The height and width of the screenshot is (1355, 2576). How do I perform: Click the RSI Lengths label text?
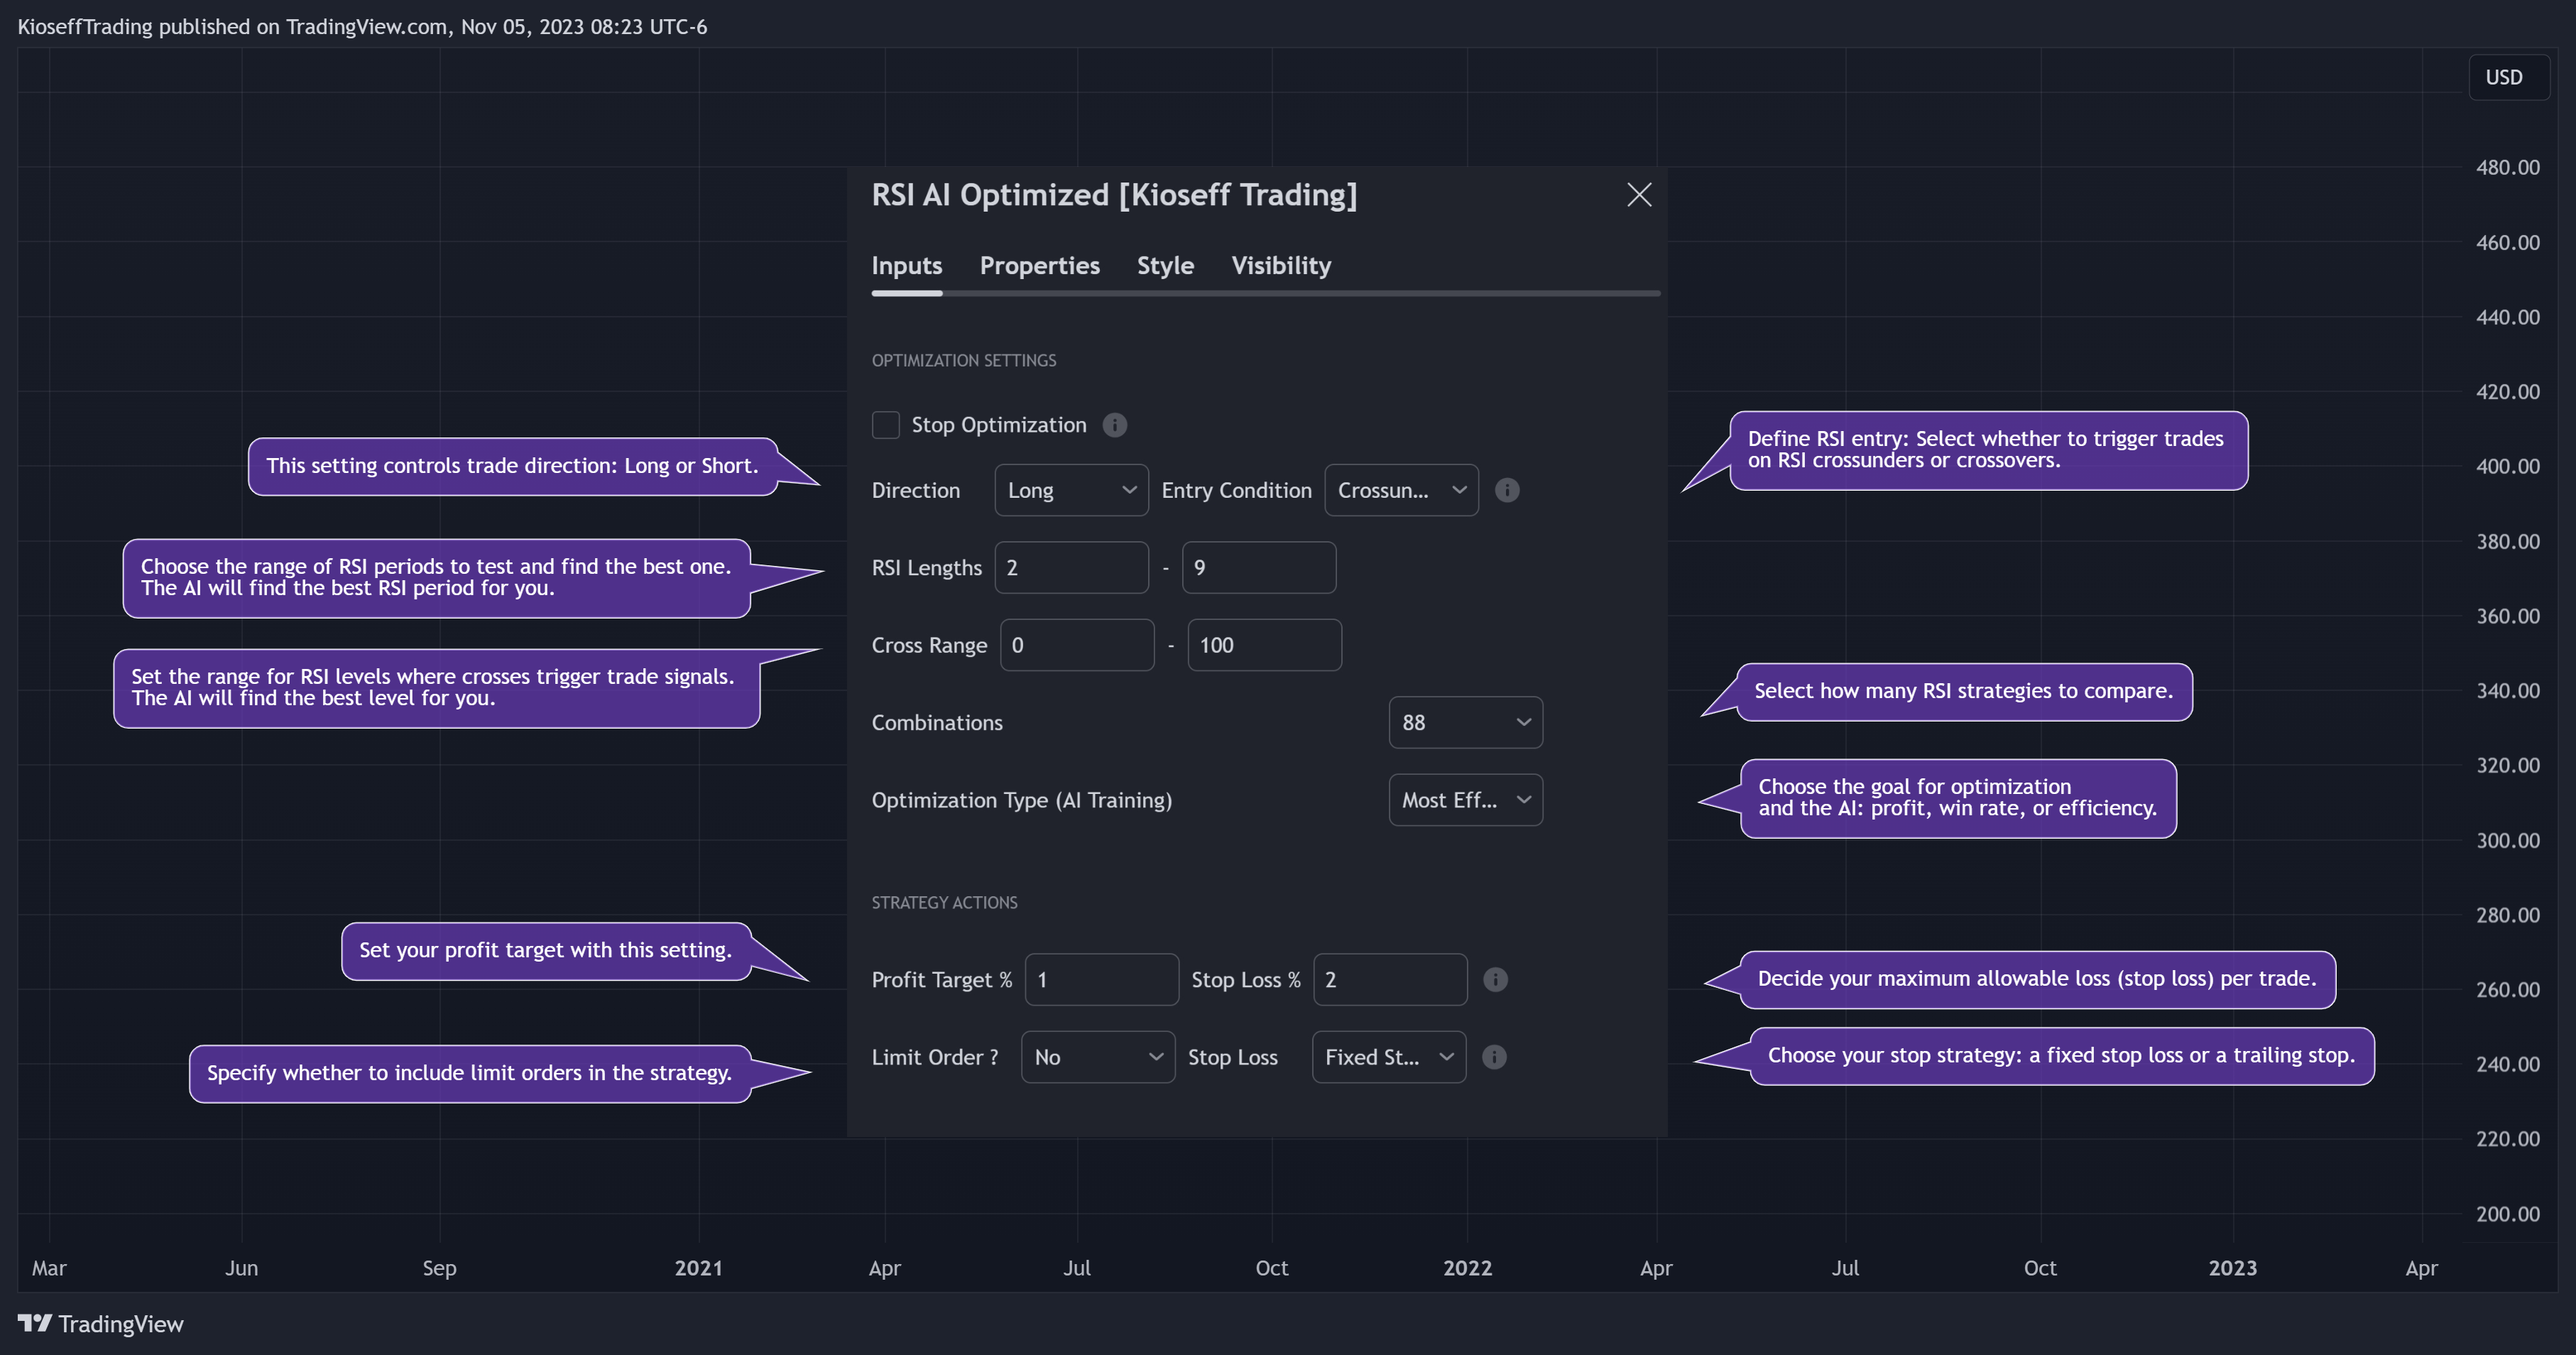927,568
